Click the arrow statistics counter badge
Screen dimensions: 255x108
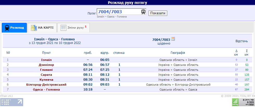(11, 102)
